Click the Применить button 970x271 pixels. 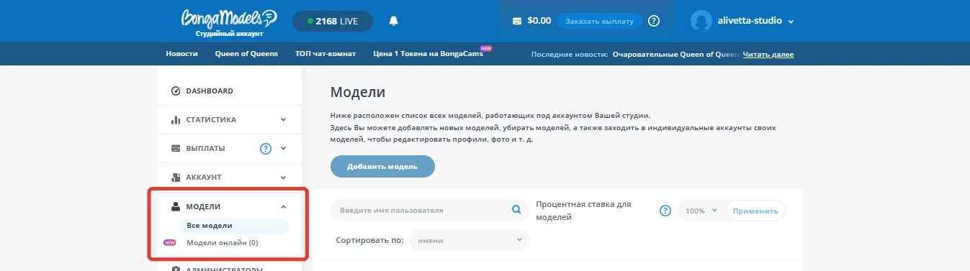[x=755, y=211]
